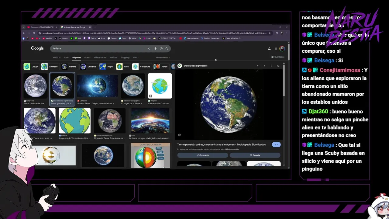Open Google Lens image search icon
The image size is (389, 219).
(x=161, y=48)
